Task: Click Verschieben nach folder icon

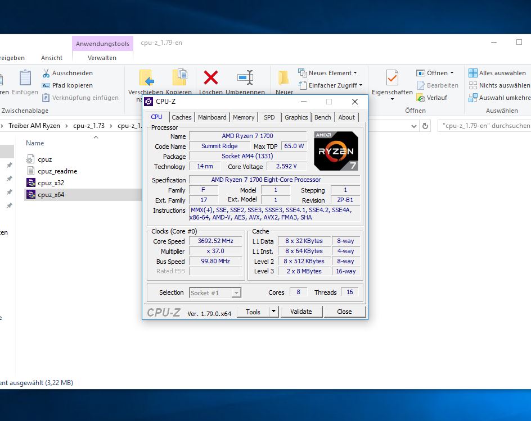Action: (x=147, y=77)
